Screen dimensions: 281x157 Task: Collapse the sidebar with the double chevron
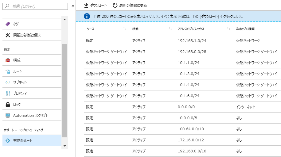click(73, 6)
